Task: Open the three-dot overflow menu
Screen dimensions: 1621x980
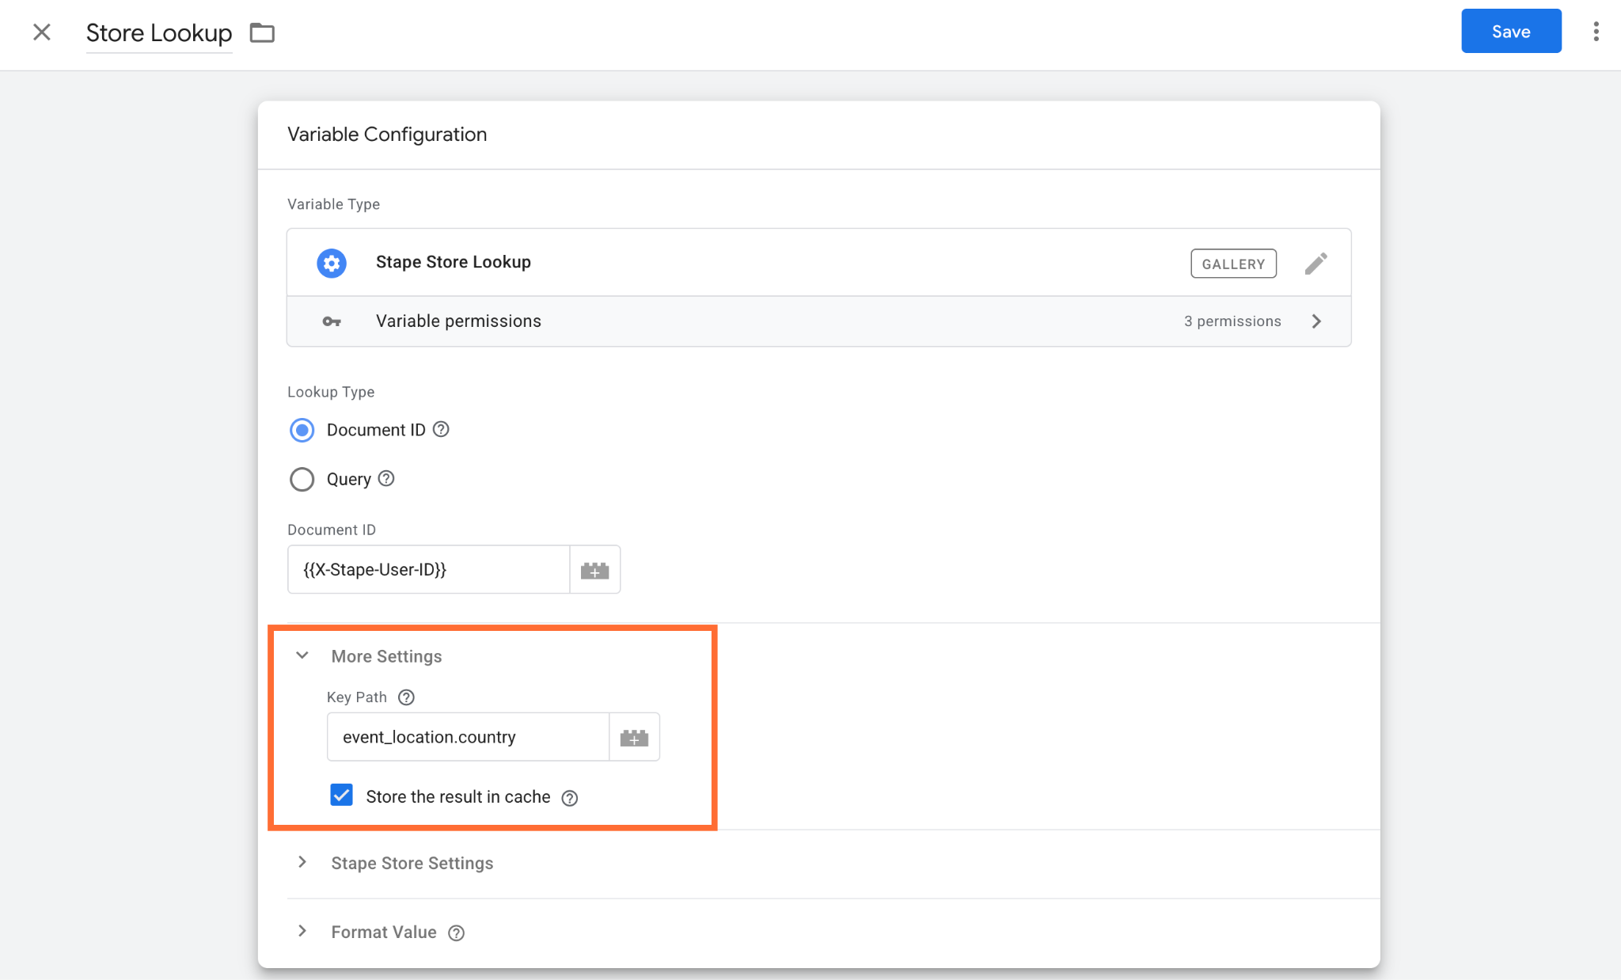Action: pyautogui.click(x=1596, y=32)
